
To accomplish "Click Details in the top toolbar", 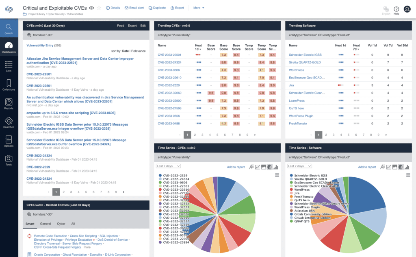I will [113, 8].
